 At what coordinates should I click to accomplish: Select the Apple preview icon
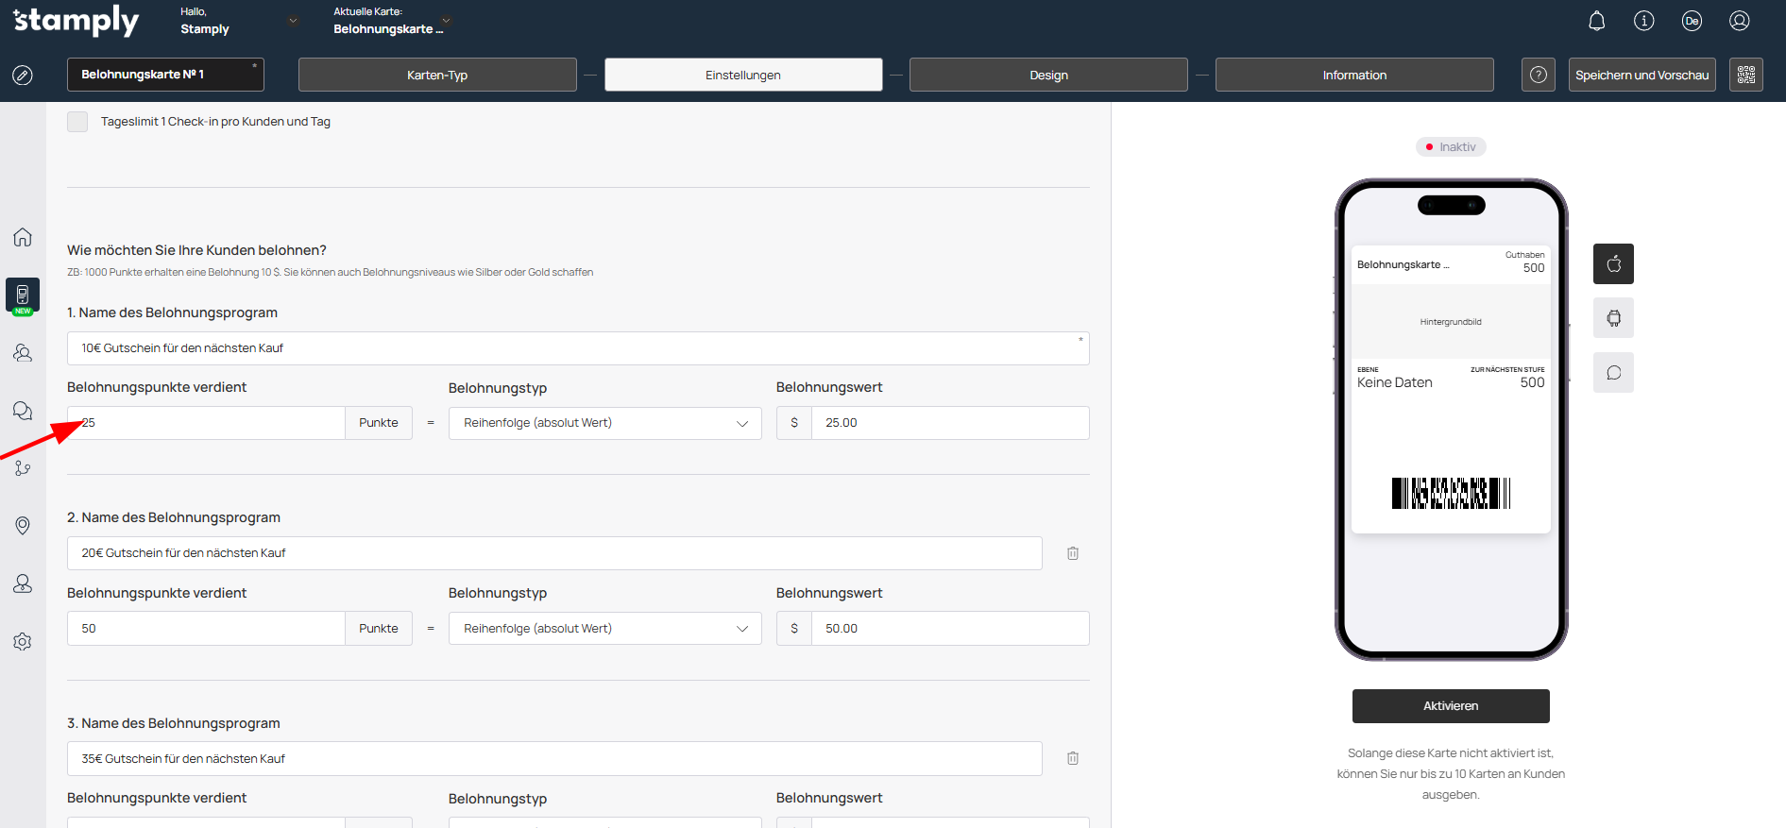pos(1613,263)
